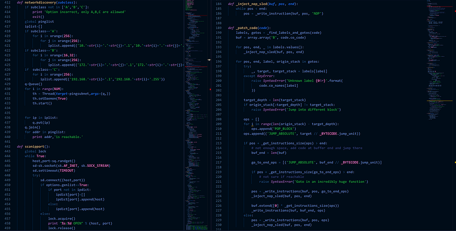
Task: Click the green change marker in the left minimap
Action: (183, 46)
